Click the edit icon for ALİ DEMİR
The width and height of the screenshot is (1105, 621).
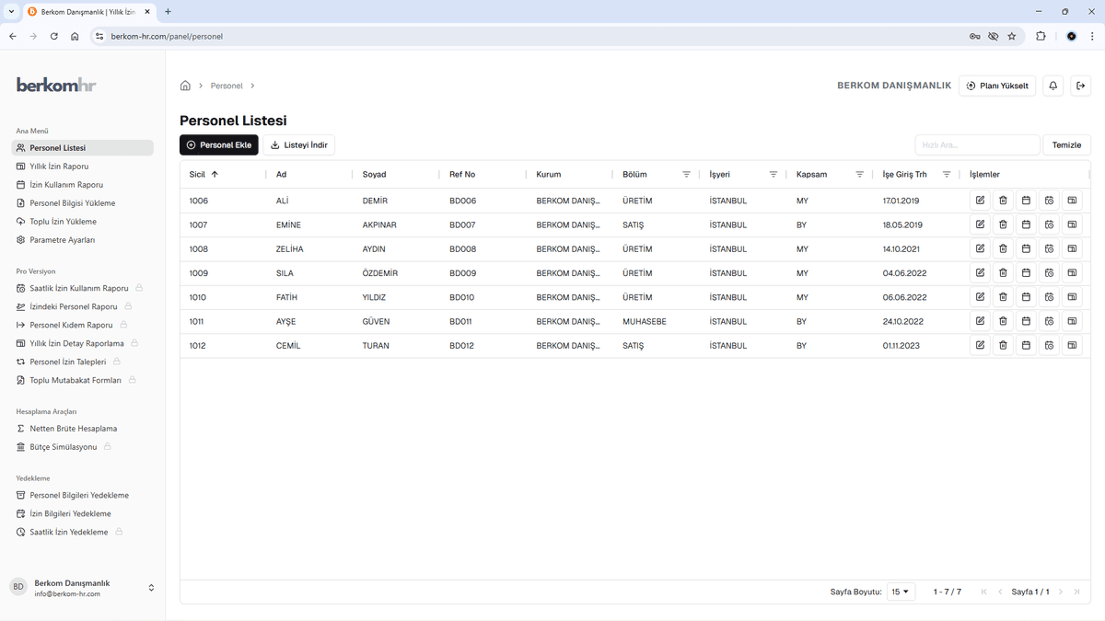pyautogui.click(x=980, y=200)
